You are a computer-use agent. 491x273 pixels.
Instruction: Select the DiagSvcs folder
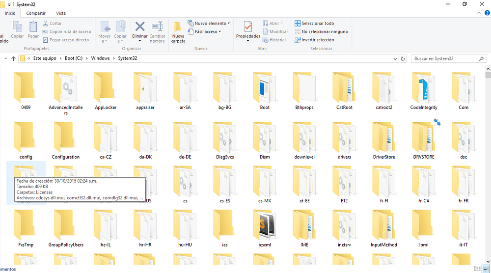point(225,140)
